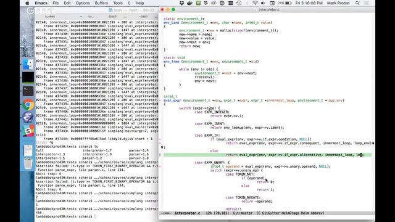This screenshot has height=222, width=395.
Task: Click 'case TOKEN_NOT:' in the code
Action: 240,174
